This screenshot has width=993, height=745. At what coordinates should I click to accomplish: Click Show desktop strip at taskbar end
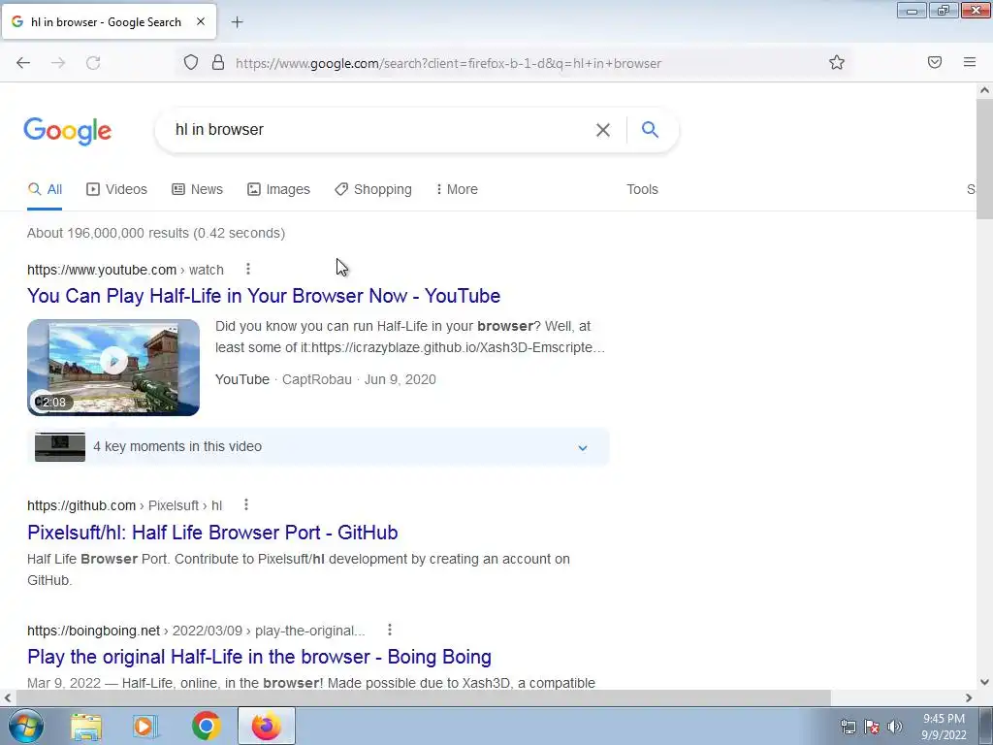tap(986, 726)
